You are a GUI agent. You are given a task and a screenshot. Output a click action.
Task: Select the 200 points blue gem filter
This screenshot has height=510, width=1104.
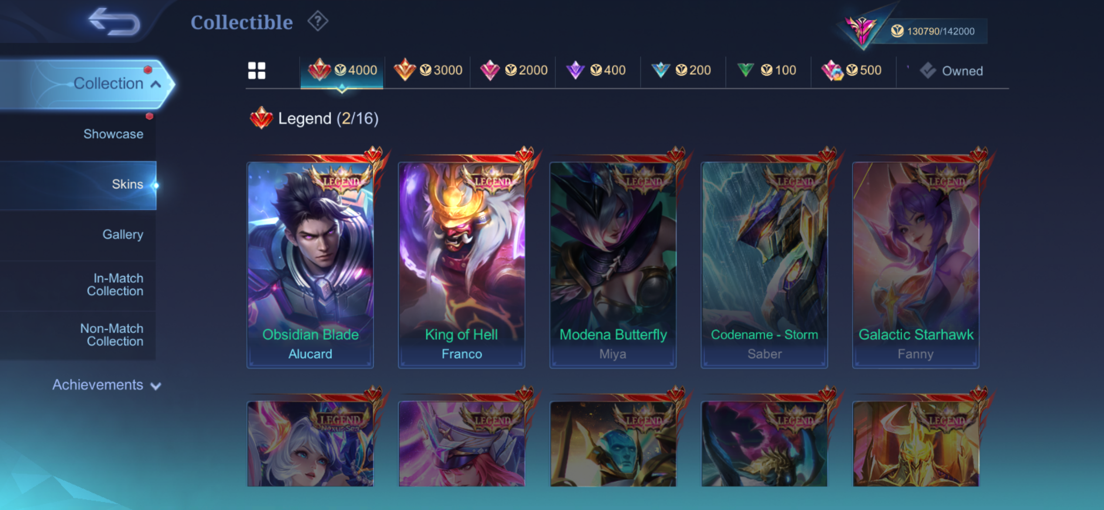[681, 70]
